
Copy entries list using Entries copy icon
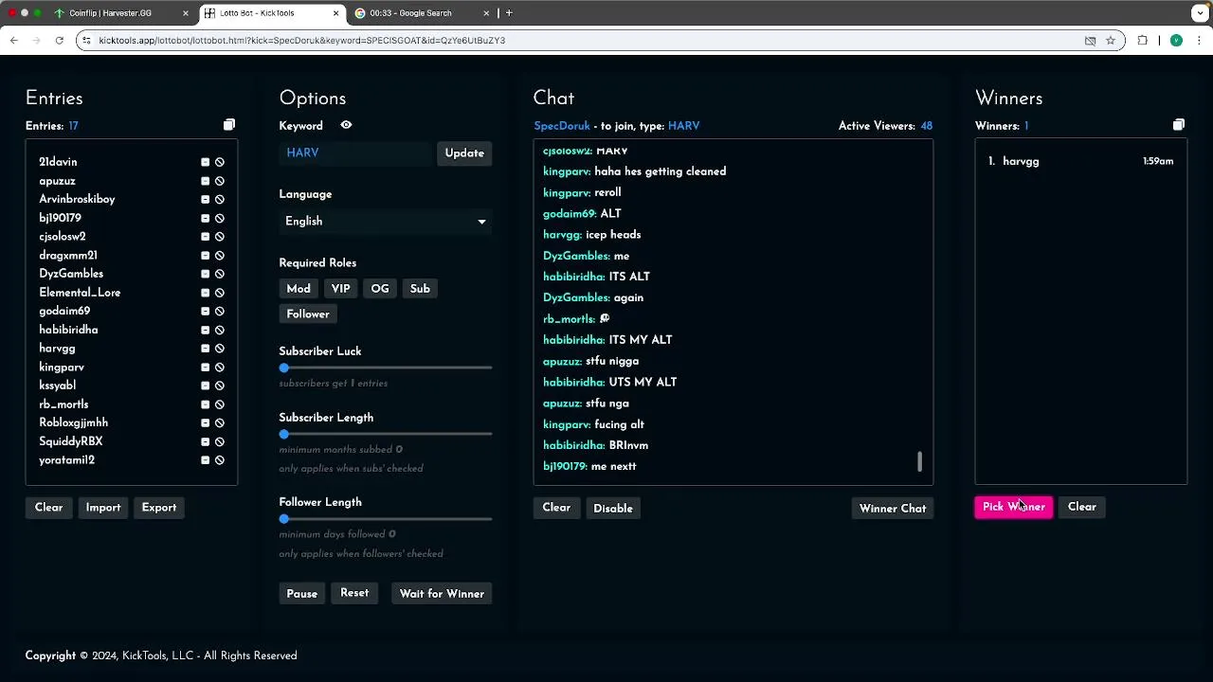(229, 125)
